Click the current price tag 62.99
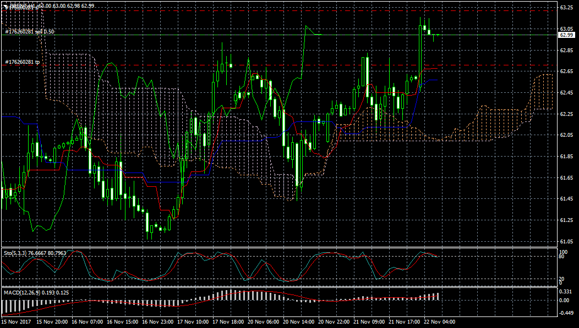The width and height of the screenshot is (579, 328). [566, 35]
